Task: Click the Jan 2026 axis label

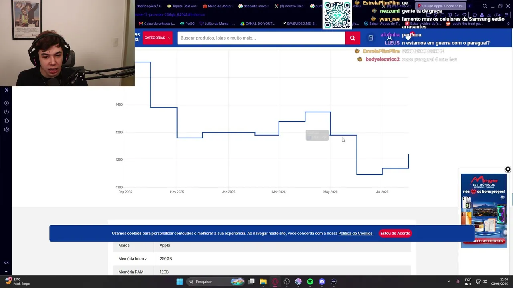Action: point(229,192)
